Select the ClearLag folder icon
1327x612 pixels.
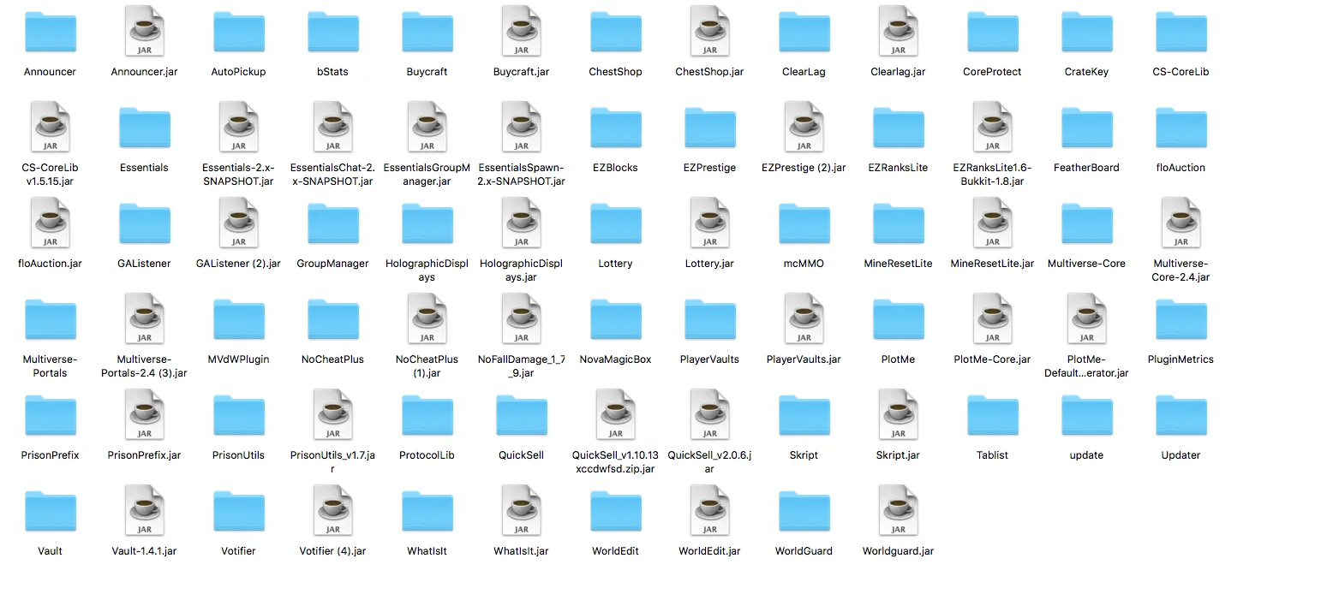point(804,33)
